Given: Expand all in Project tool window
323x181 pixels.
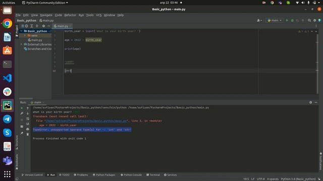Looking at the screenshot, I should (31, 26).
